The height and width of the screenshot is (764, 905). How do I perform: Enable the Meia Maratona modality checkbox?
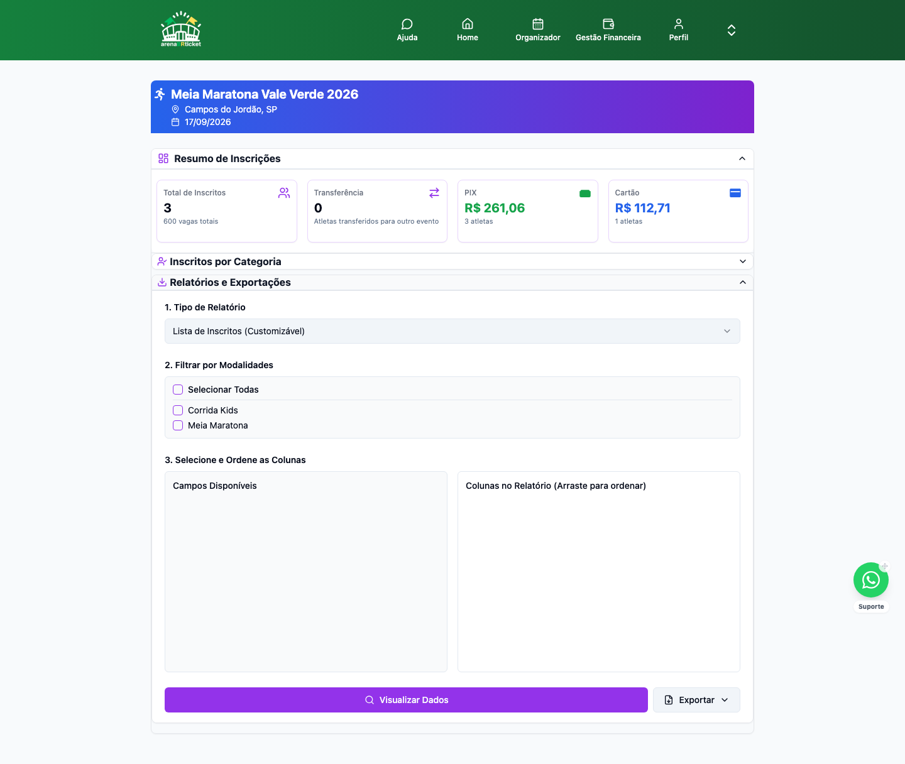click(178, 425)
